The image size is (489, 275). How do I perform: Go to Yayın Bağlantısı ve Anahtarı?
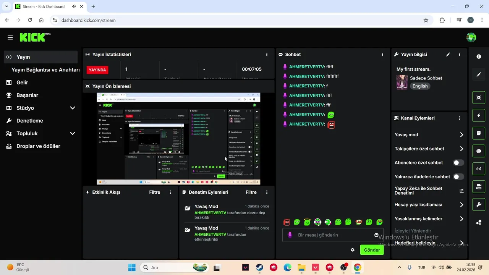point(45,70)
